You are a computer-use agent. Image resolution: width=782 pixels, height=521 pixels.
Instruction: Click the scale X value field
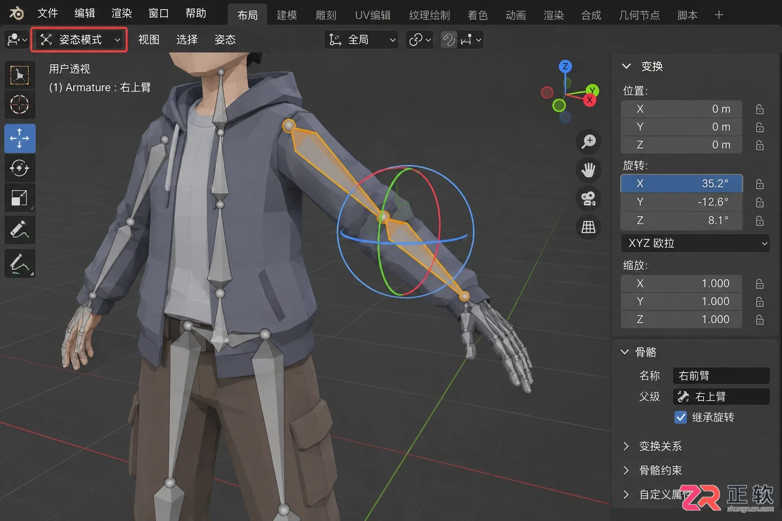pyautogui.click(x=682, y=283)
